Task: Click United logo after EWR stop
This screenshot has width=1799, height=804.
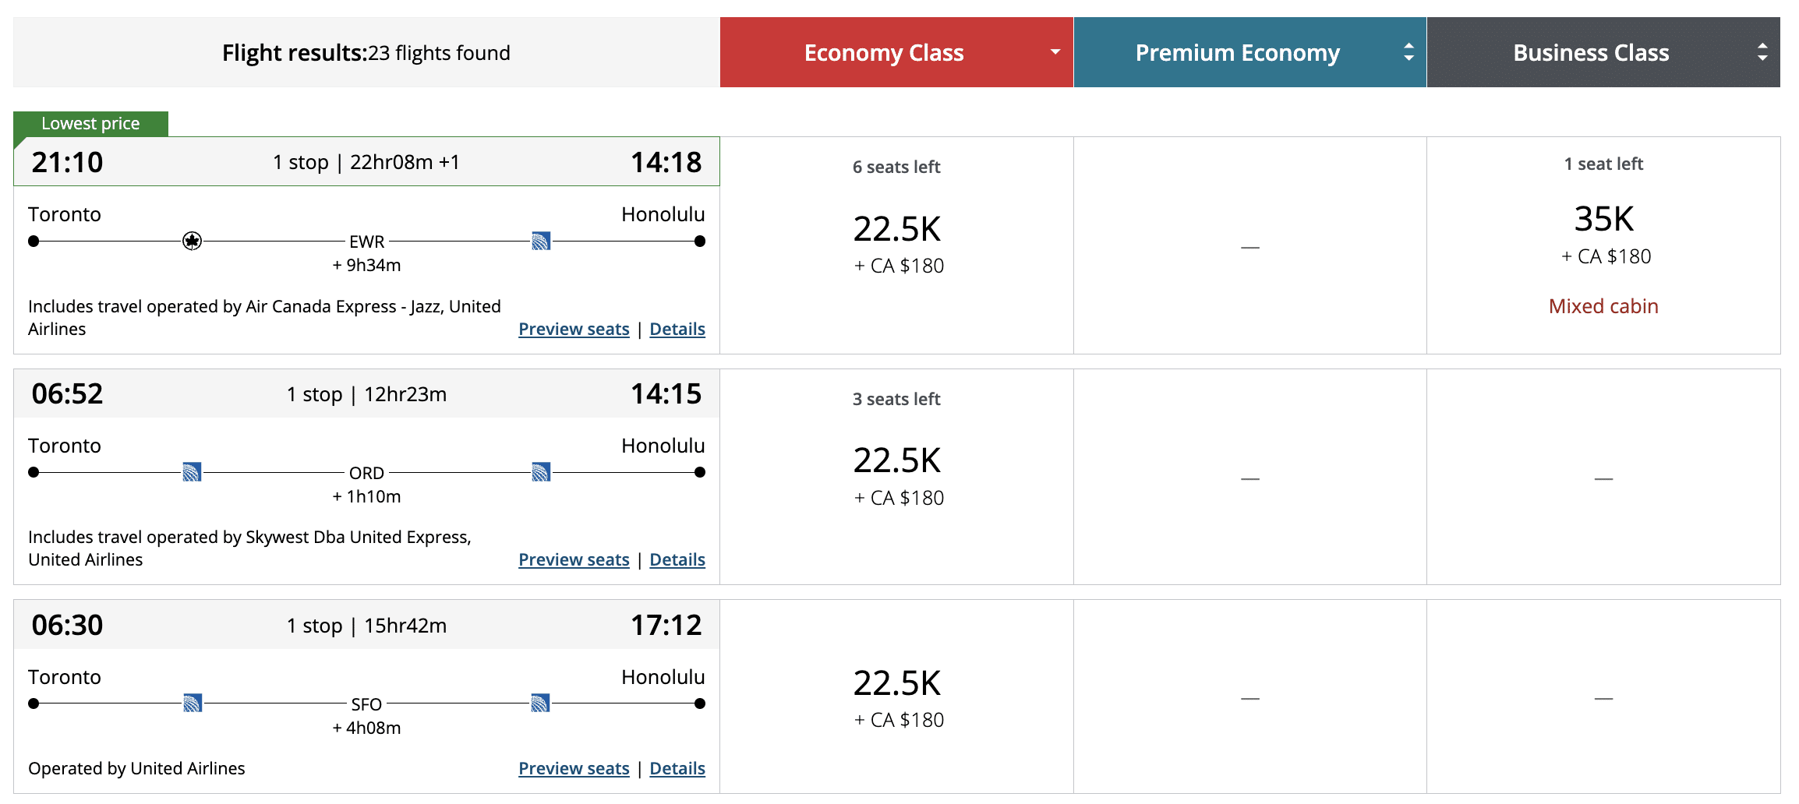Action: [541, 242]
